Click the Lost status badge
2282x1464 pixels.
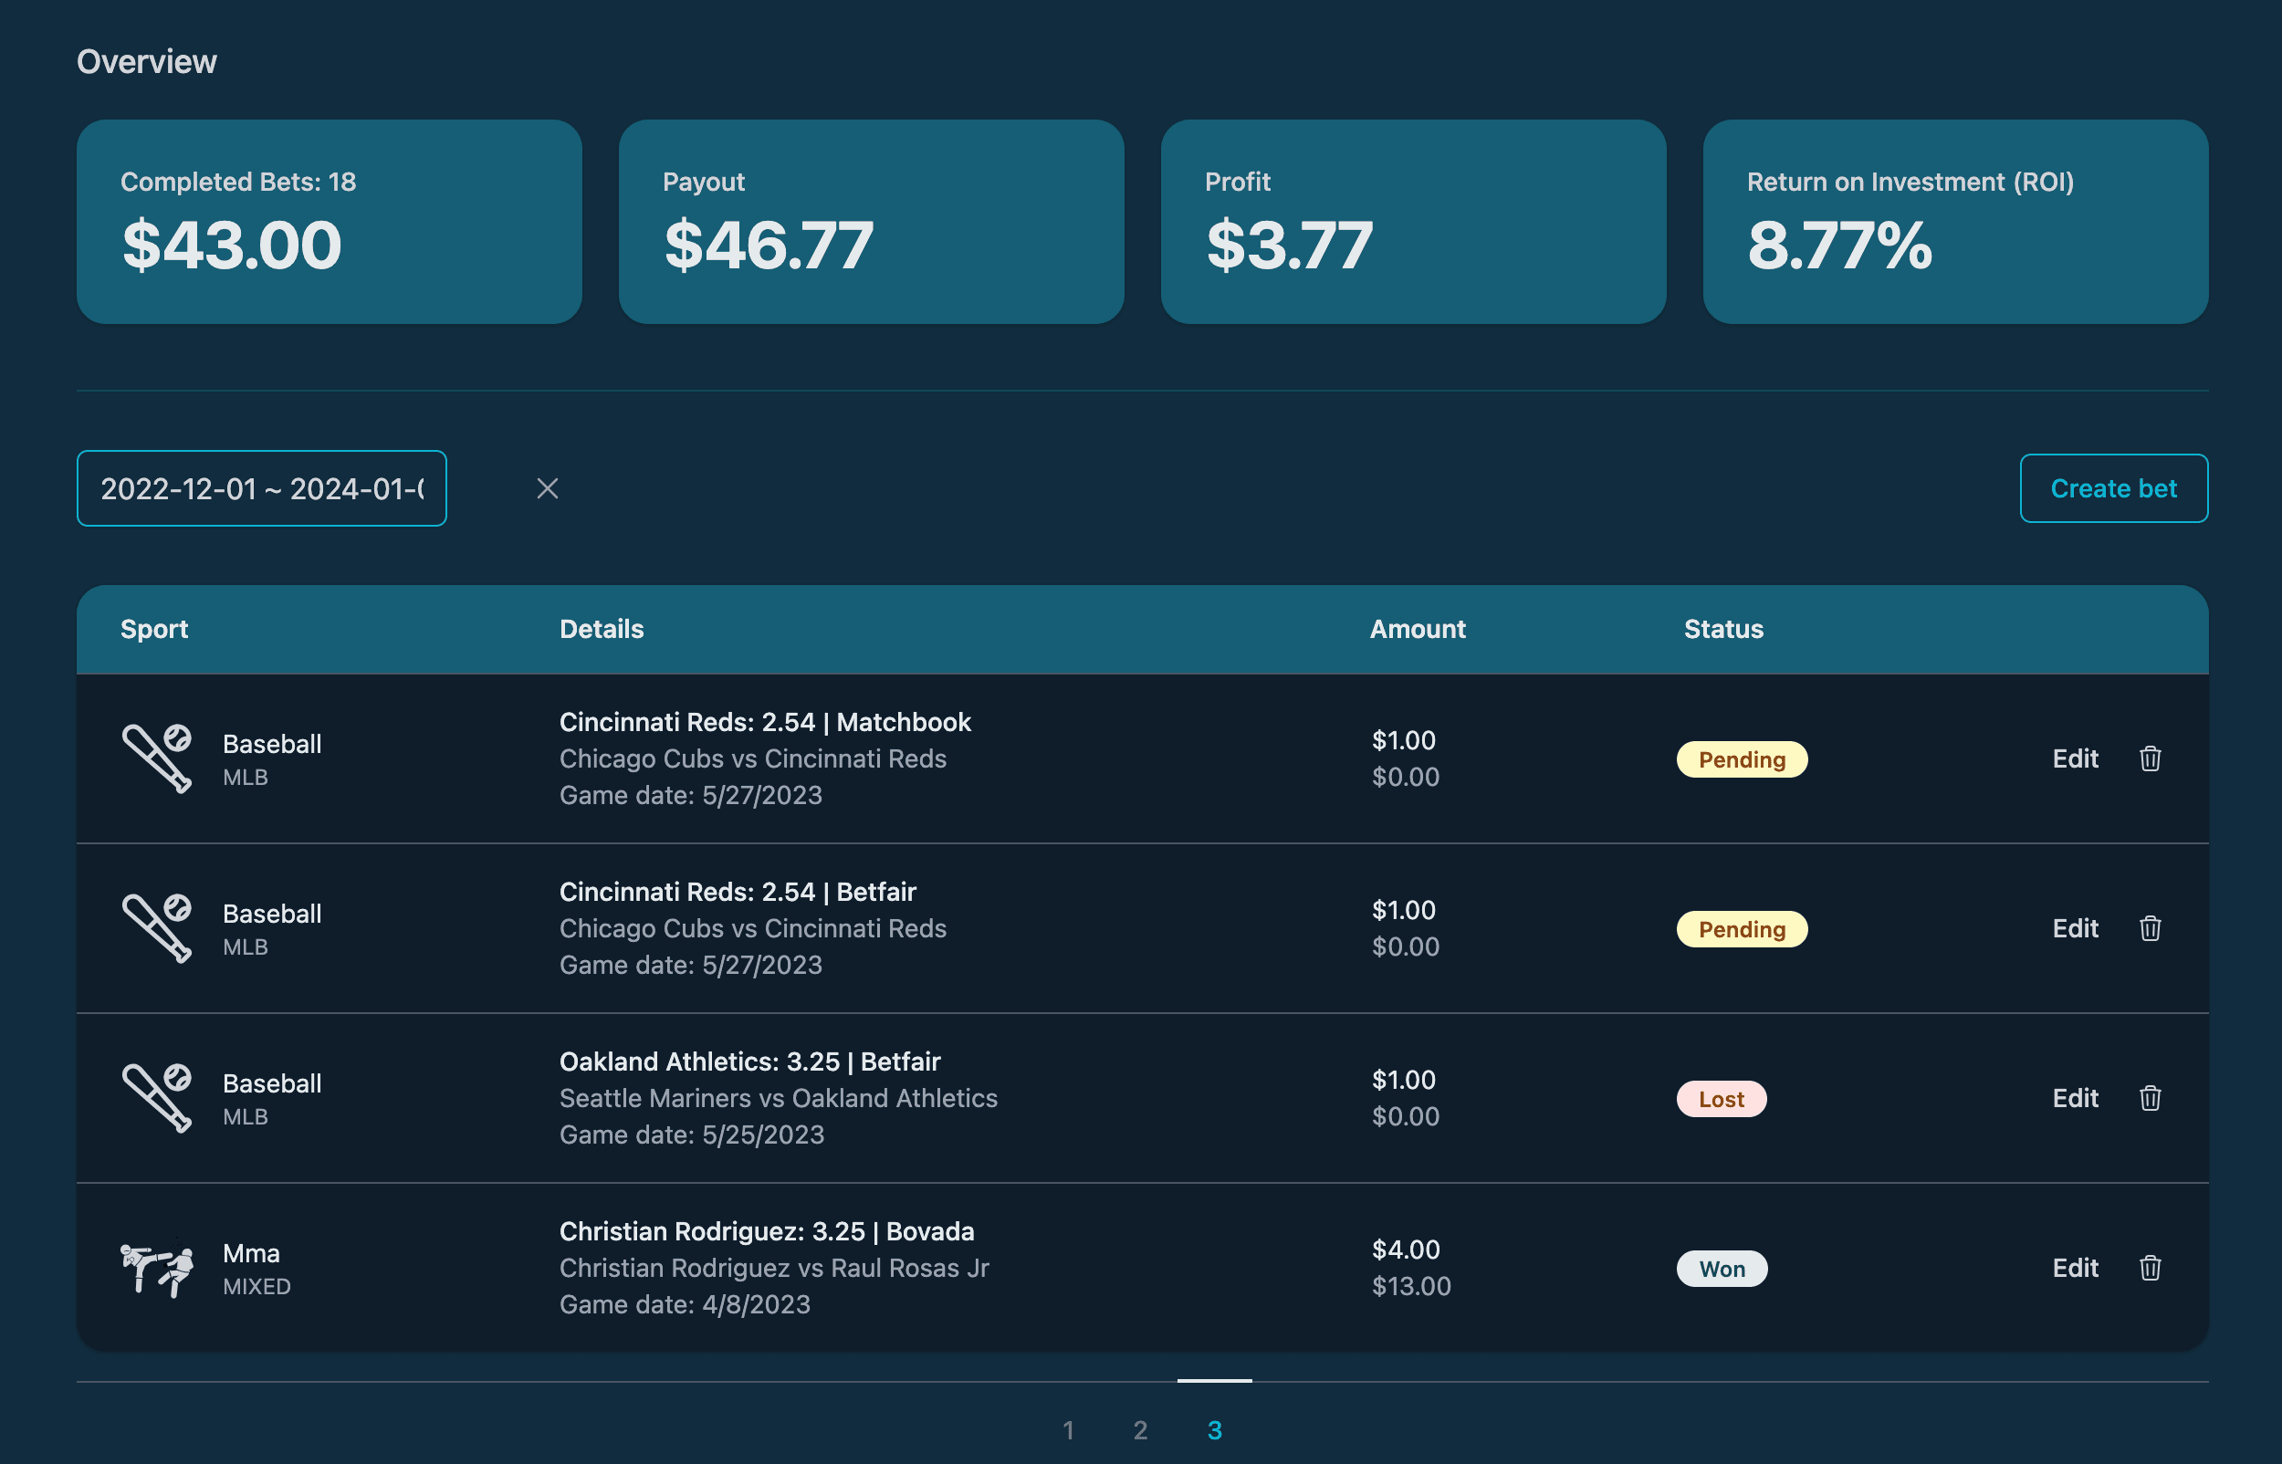[x=1721, y=1099]
